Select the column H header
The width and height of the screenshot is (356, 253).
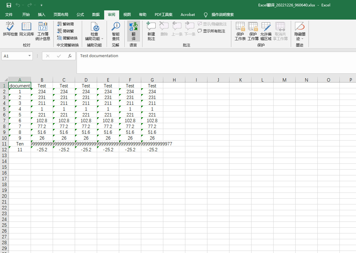[x=174, y=80]
